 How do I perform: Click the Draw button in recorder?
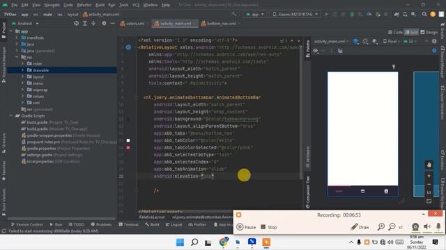(x=360, y=227)
